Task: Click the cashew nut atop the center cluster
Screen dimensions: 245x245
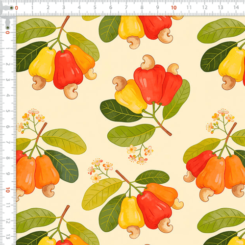Action: (x=148, y=62)
